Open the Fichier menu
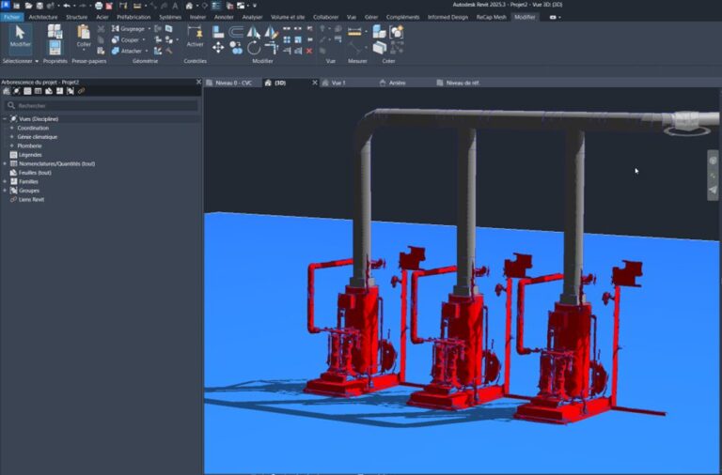This screenshot has height=475, width=722. [11, 17]
